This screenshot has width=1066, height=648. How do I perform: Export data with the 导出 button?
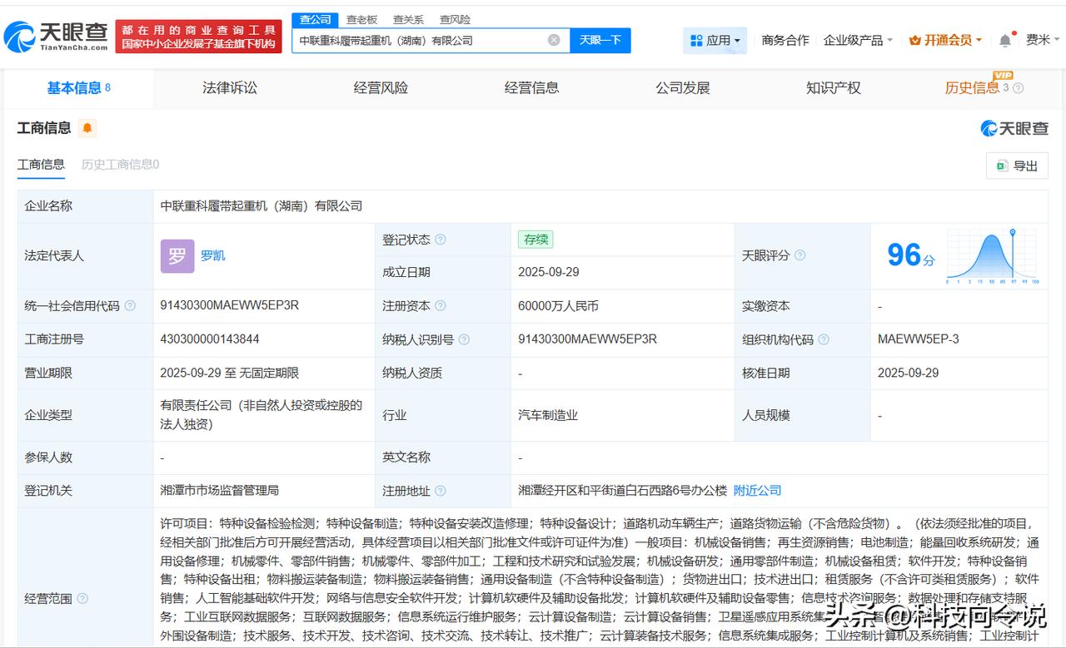[x=1017, y=166]
